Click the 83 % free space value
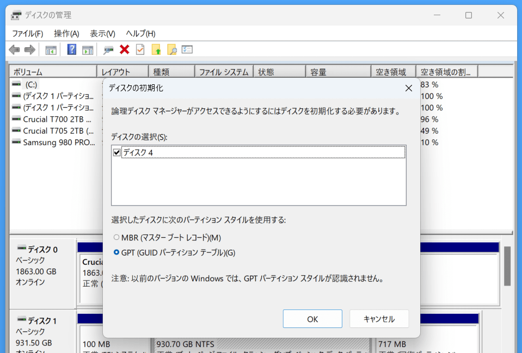Screen dimensions: 522x353 [x=429, y=84]
